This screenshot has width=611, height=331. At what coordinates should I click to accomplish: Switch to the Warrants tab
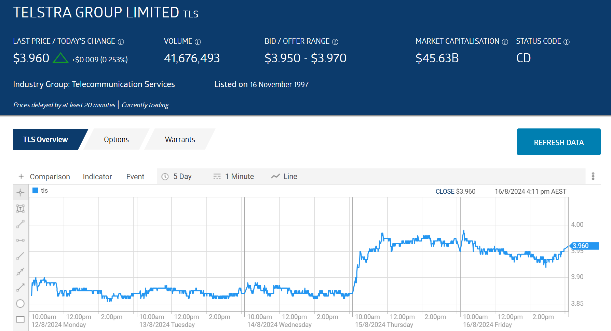click(180, 139)
